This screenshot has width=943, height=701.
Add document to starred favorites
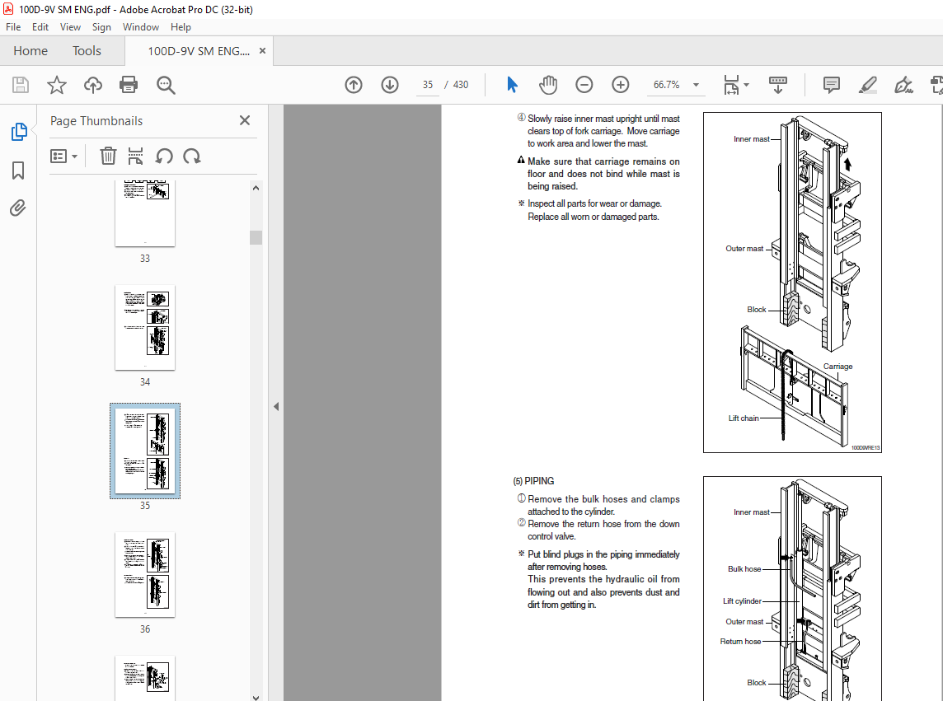pyautogui.click(x=57, y=85)
